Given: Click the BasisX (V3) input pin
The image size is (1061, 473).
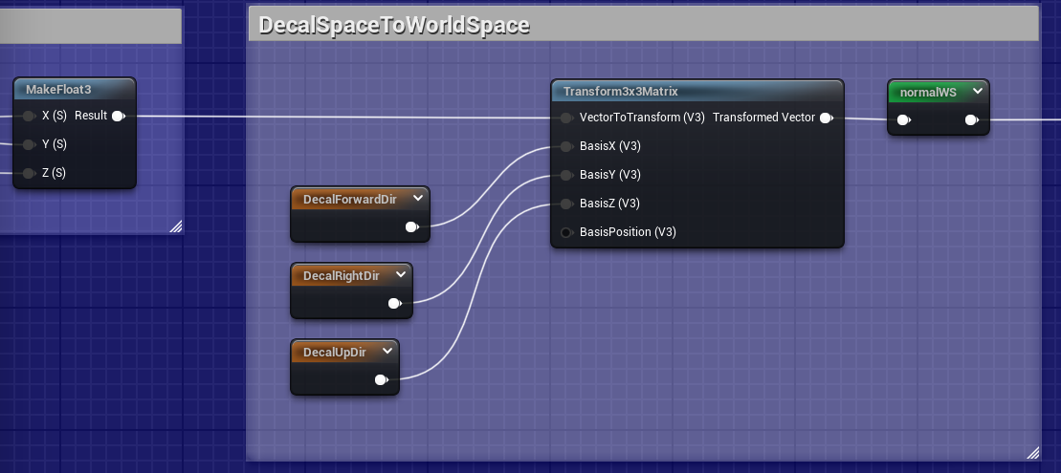Looking at the screenshot, I should point(566,146).
